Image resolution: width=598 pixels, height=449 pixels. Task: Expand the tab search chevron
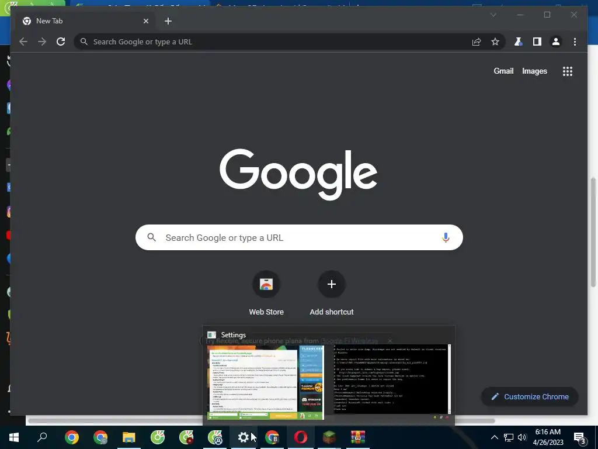click(x=493, y=15)
